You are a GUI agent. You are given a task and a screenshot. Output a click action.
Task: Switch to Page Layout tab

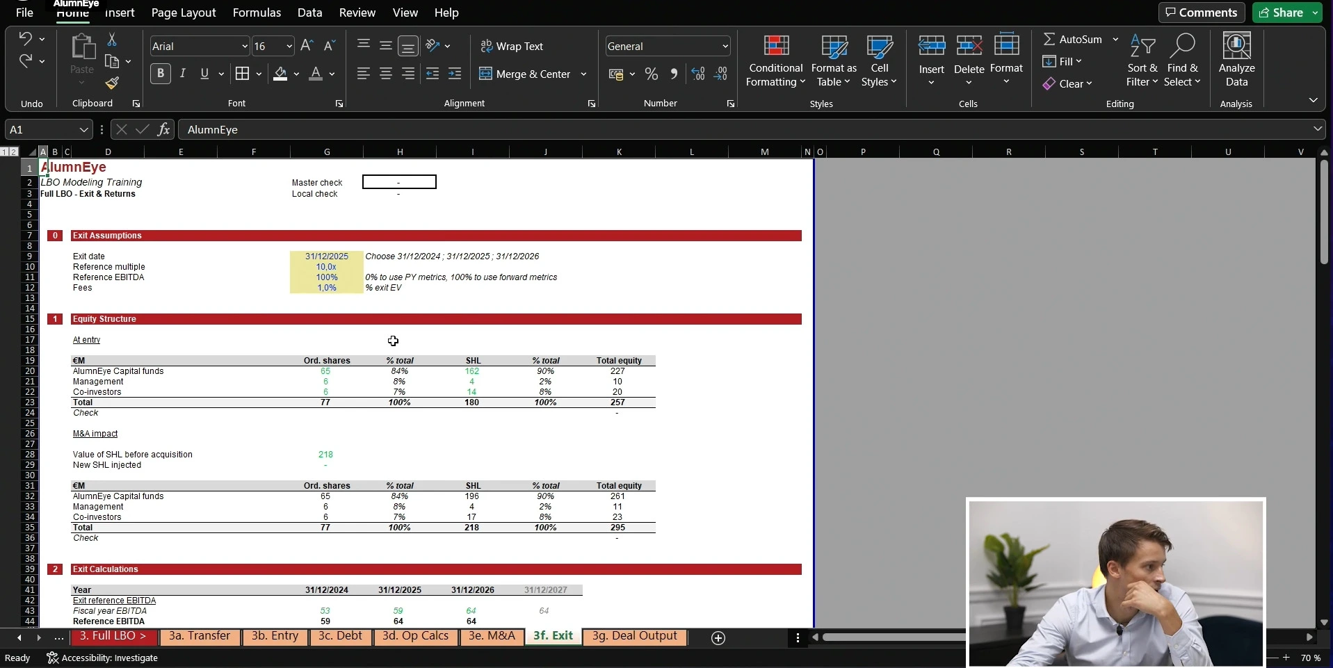pyautogui.click(x=184, y=13)
